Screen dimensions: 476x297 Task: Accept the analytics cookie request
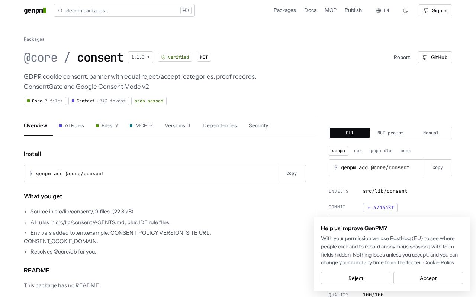[428, 278]
